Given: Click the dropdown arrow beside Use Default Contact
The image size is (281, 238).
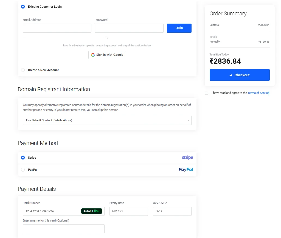Looking at the screenshot, I should coord(188,120).
